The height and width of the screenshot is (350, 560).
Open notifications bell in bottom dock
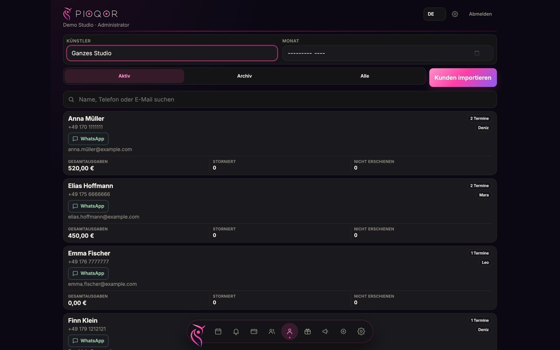pyautogui.click(x=236, y=331)
